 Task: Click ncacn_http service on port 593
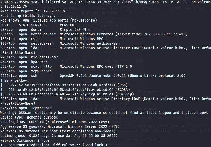[41, 66]
